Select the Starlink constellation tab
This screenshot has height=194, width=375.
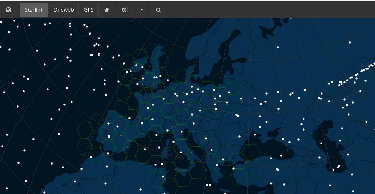pyautogui.click(x=34, y=10)
